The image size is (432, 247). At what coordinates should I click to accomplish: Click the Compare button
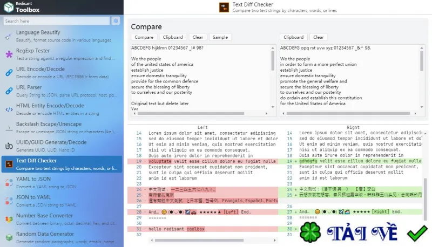pyautogui.click(x=144, y=37)
